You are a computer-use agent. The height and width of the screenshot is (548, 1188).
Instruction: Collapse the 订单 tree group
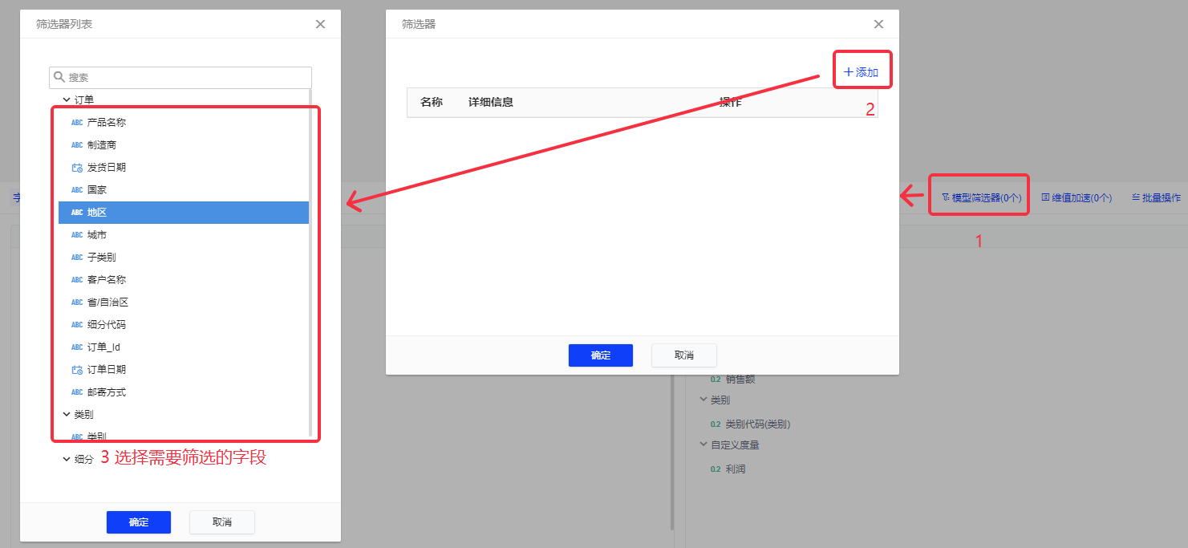click(x=66, y=100)
